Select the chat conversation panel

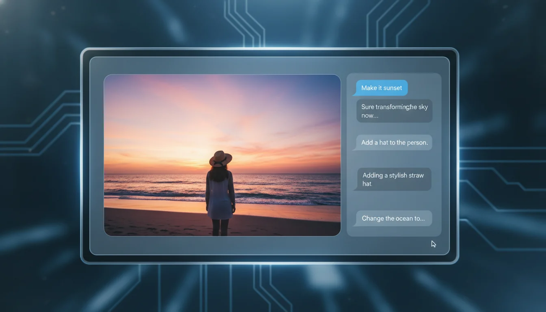[x=393, y=154]
